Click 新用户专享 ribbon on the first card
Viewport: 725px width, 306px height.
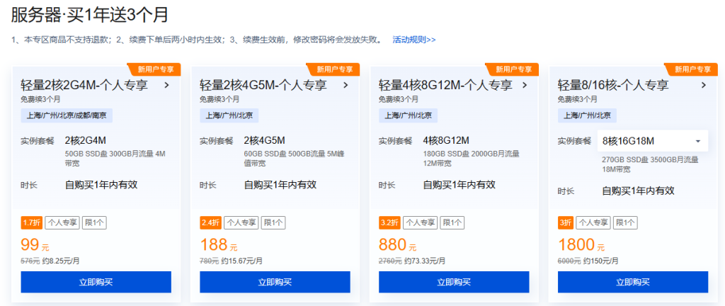click(x=155, y=69)
